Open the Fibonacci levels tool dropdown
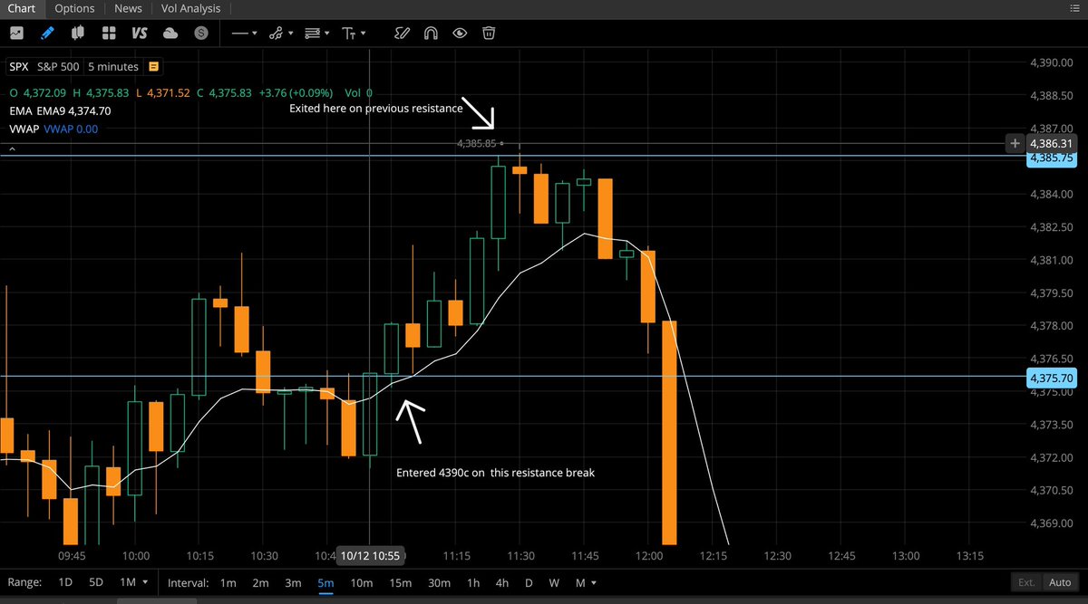1088x604 pixels. (x=318, y=33)
